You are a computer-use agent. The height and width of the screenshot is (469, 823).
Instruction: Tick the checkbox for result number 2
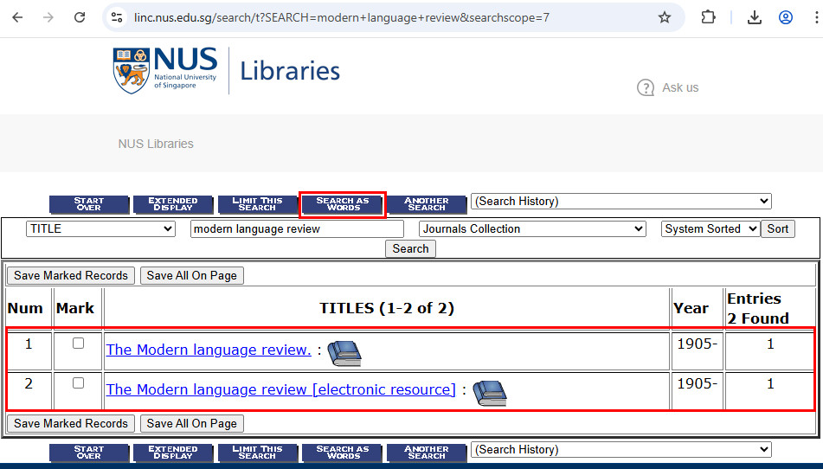click(x=79, y=383)
